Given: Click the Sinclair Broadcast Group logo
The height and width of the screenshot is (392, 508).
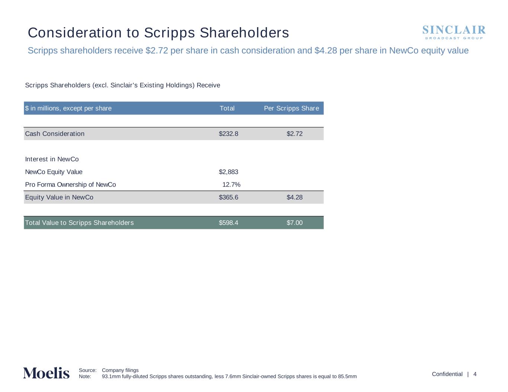Looking at the screenshot, I should coord(454,32).
